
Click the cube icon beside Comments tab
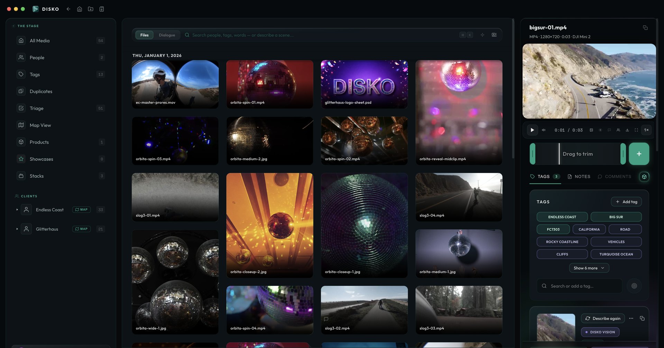coord(644,177)
